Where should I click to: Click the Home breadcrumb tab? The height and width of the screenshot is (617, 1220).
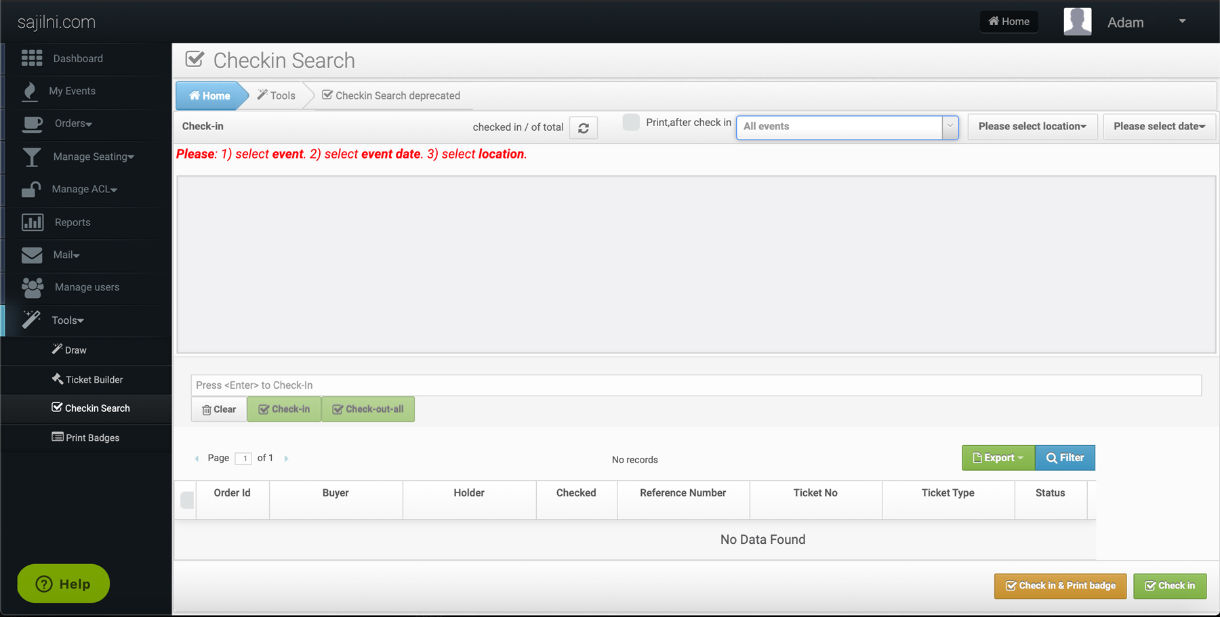point(210,95)
